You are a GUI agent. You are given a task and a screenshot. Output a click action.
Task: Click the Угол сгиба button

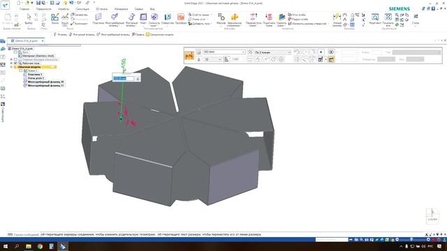tap(297, 15)
